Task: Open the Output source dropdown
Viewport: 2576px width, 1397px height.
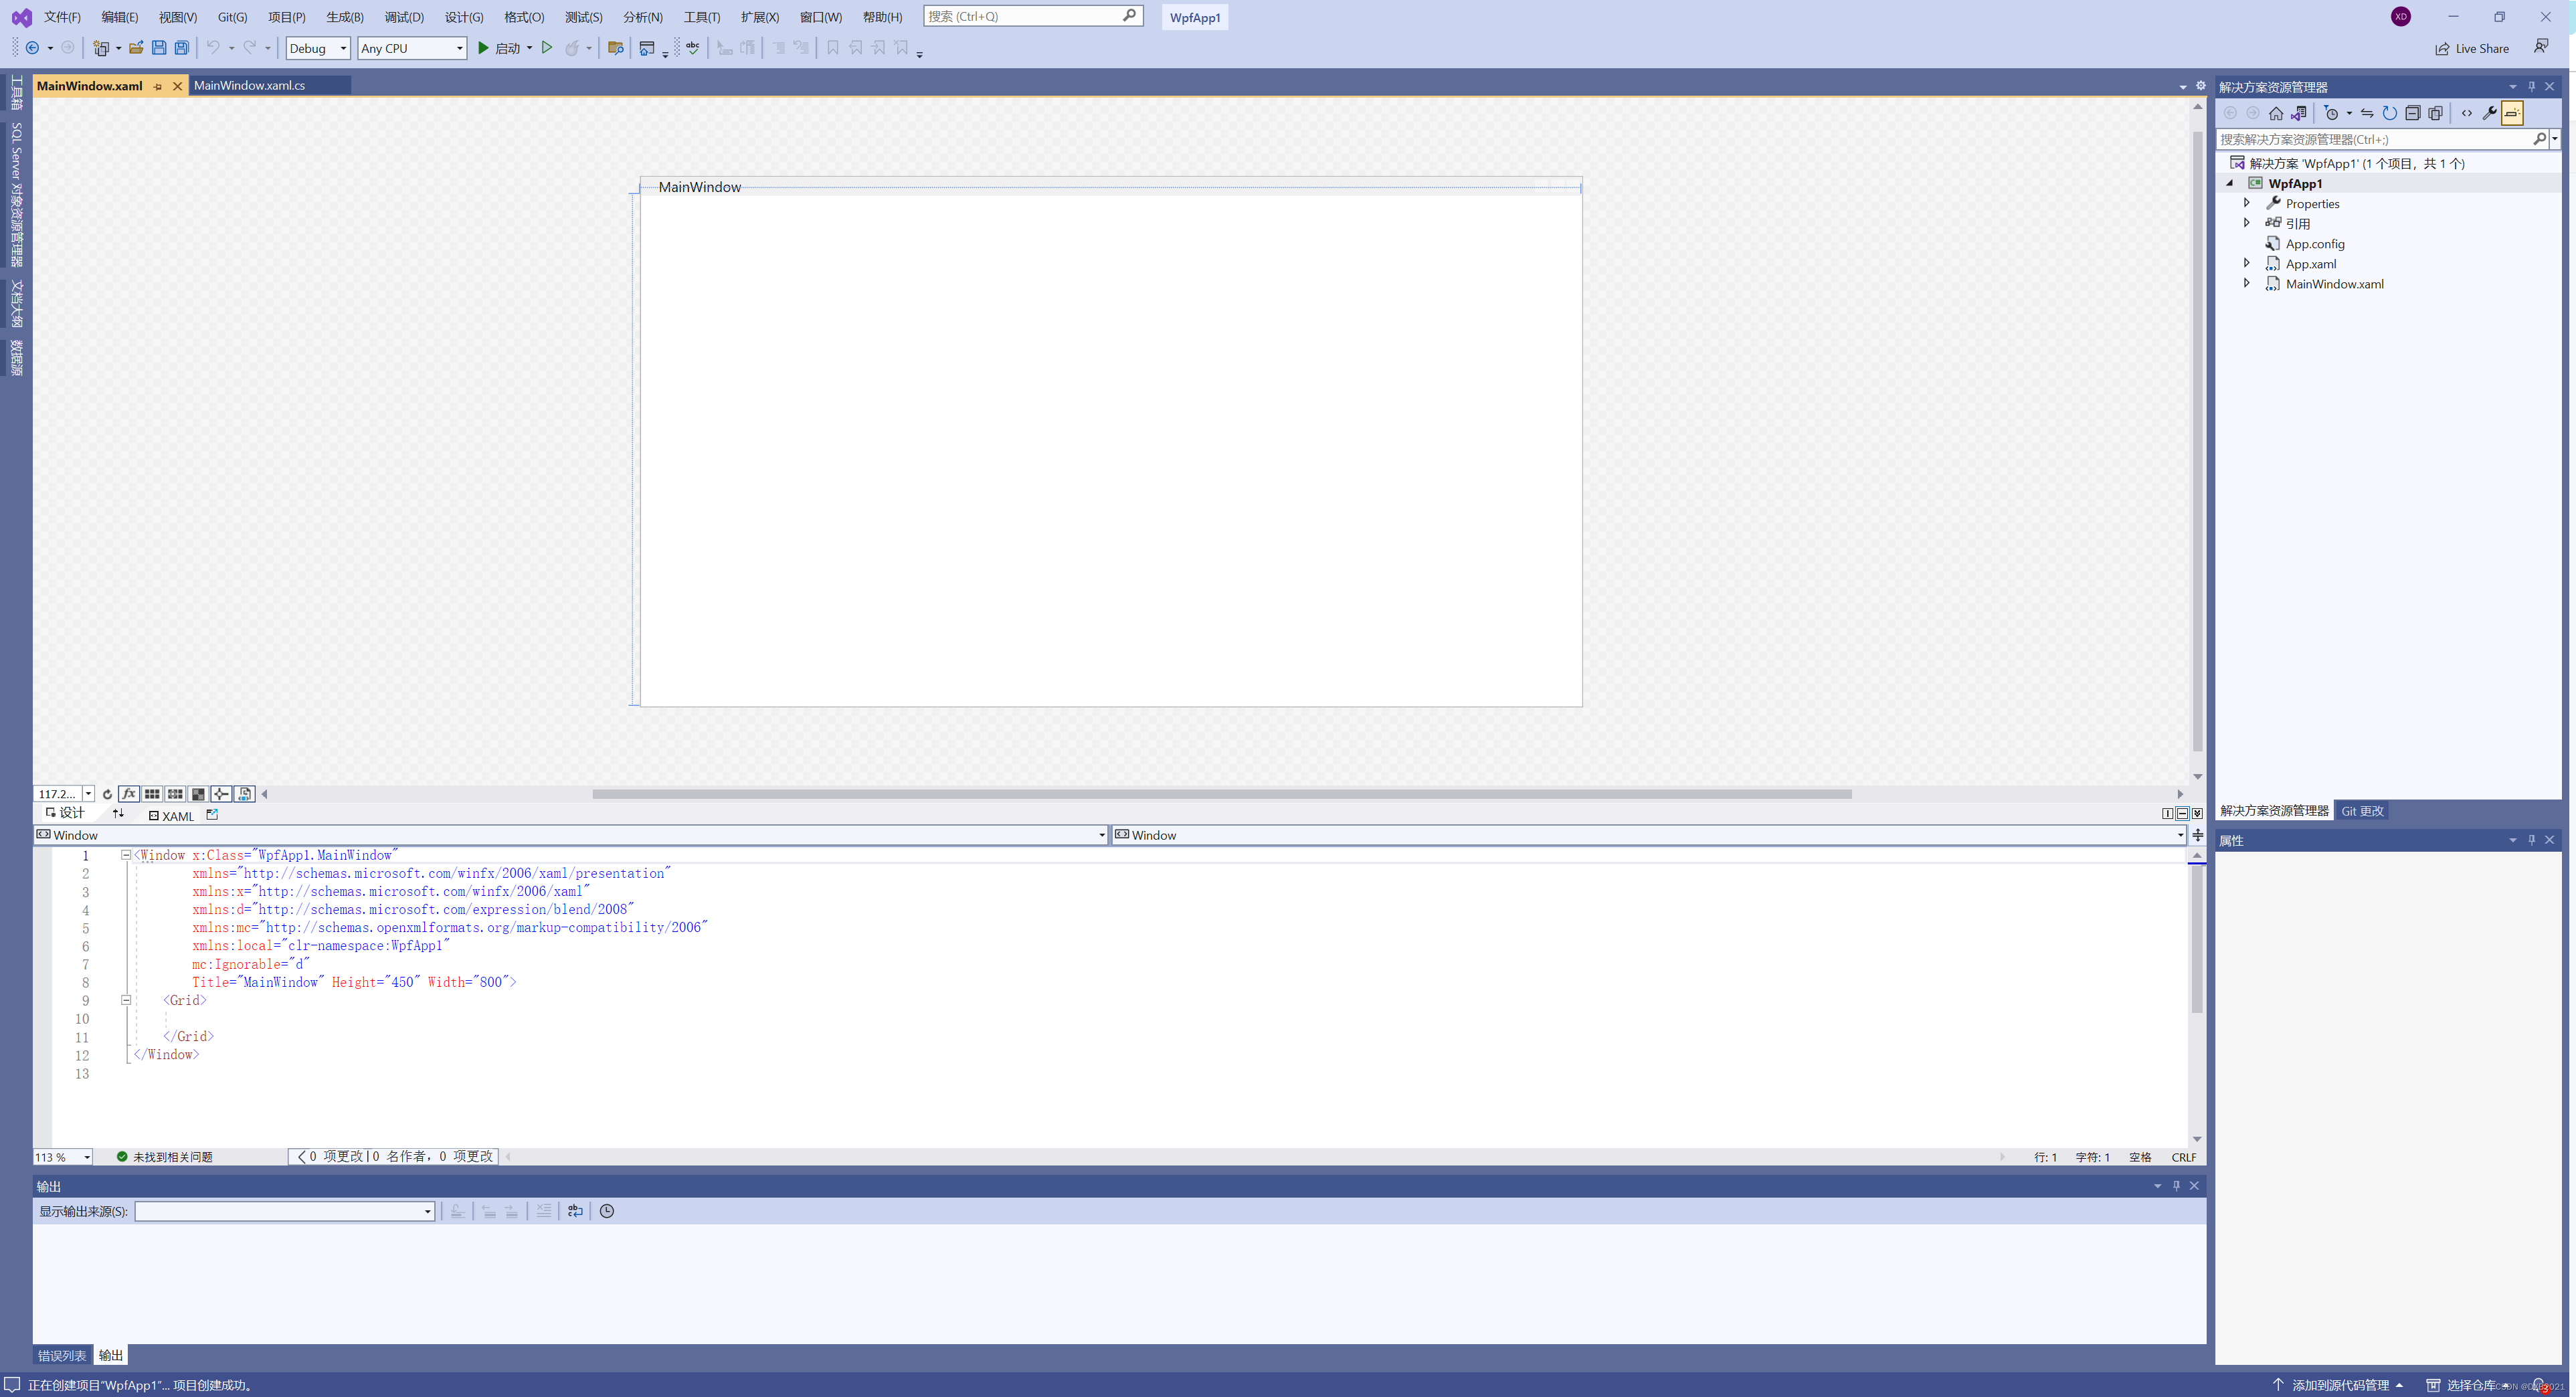Action: [427, 1211]
